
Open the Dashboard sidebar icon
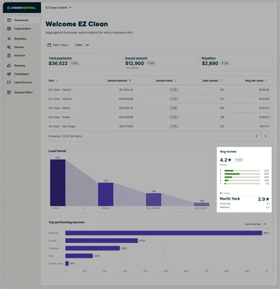(x=9, y=20)
